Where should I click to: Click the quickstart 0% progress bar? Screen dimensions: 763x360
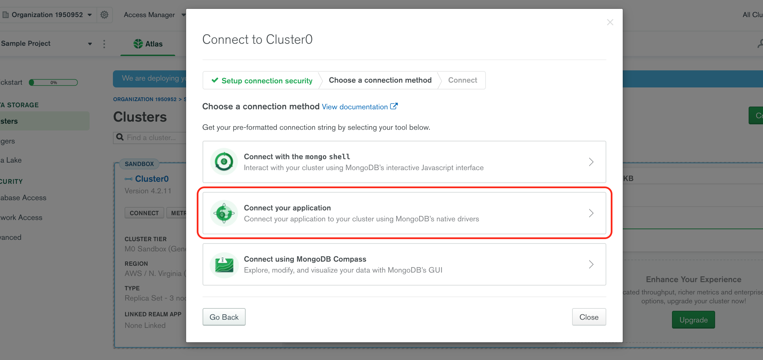[x=53, y=82]
